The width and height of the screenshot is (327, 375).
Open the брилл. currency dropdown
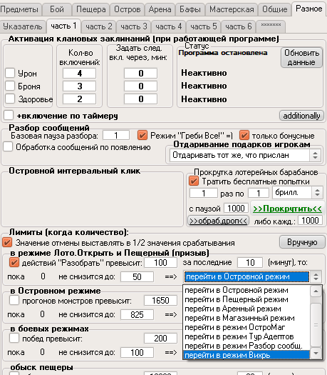[298, 193]
